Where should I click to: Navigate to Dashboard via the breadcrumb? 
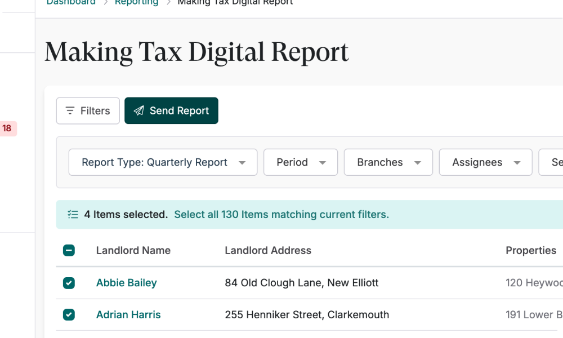71,2
